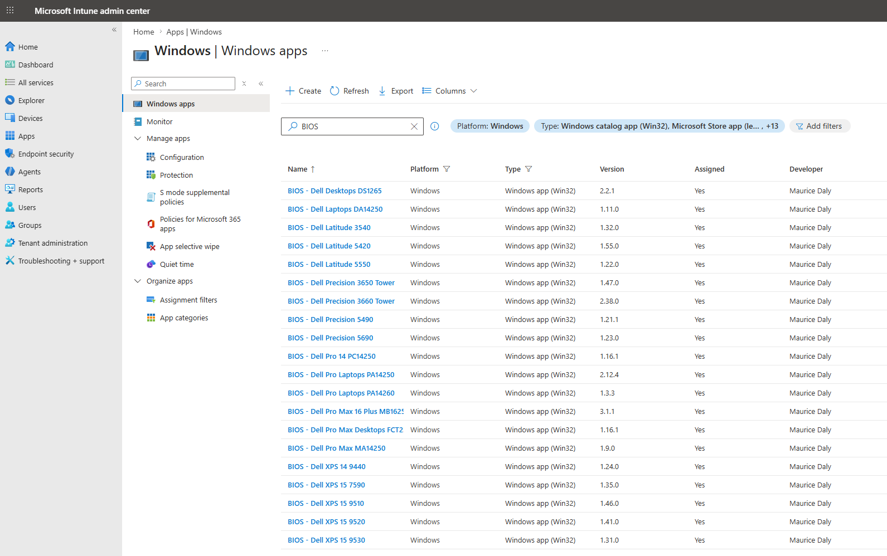Click the Configuration grid-gear icon

[151, 157]
